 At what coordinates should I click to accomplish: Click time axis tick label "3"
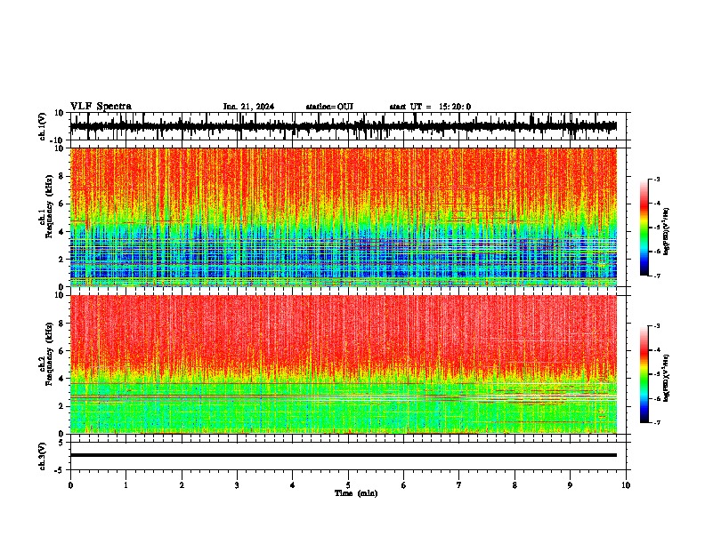click(x=237, y=485)
